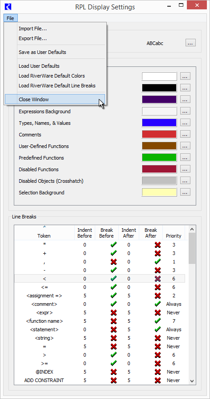Image resolution: width=210 pixels, height=399 pixels.
Task: Open User-Defined Functions color ellipsis button
Action: pyautogui.click(x=185, y=146)
